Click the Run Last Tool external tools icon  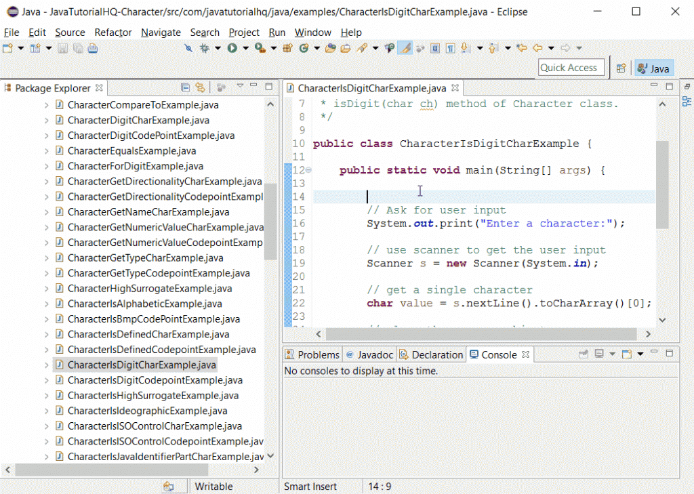[x=260, y=48]
